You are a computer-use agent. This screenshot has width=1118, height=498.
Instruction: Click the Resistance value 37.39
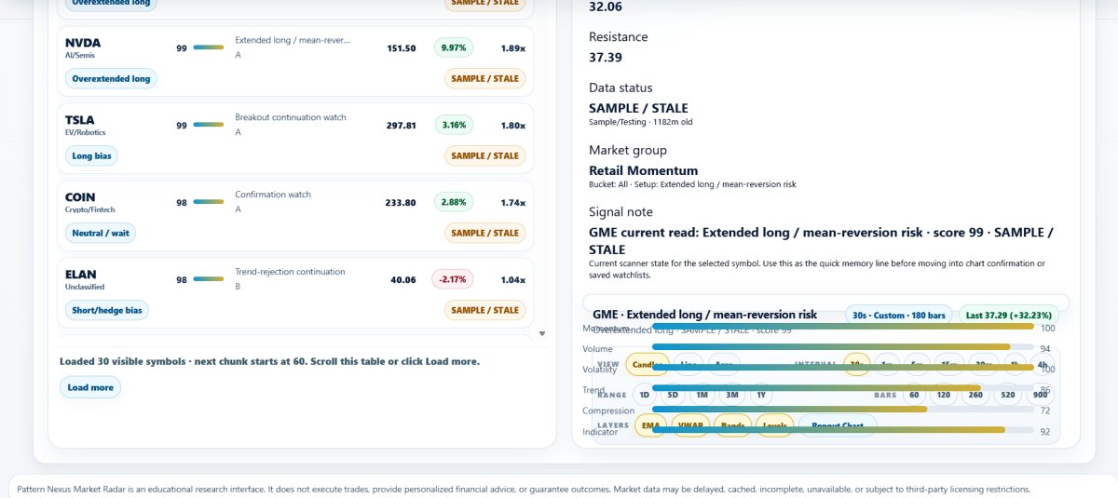coord(605,58)
